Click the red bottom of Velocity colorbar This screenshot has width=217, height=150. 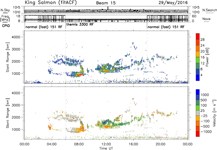coord(198,134)
